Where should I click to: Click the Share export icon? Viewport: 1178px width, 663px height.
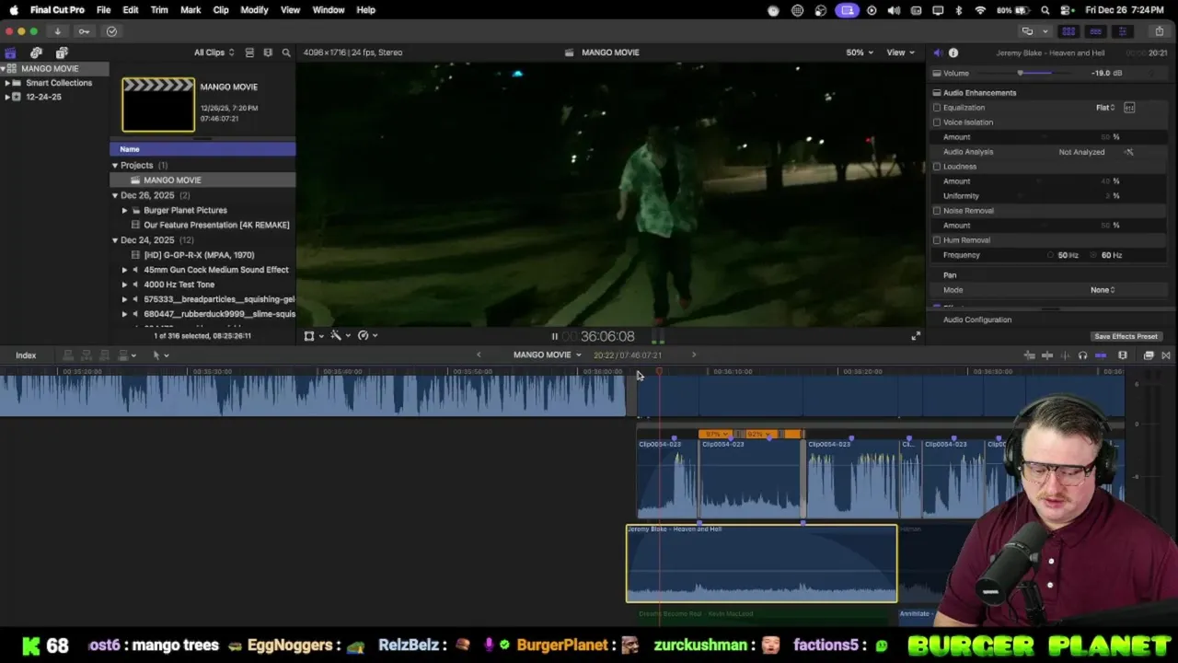tap(1160, 31)
